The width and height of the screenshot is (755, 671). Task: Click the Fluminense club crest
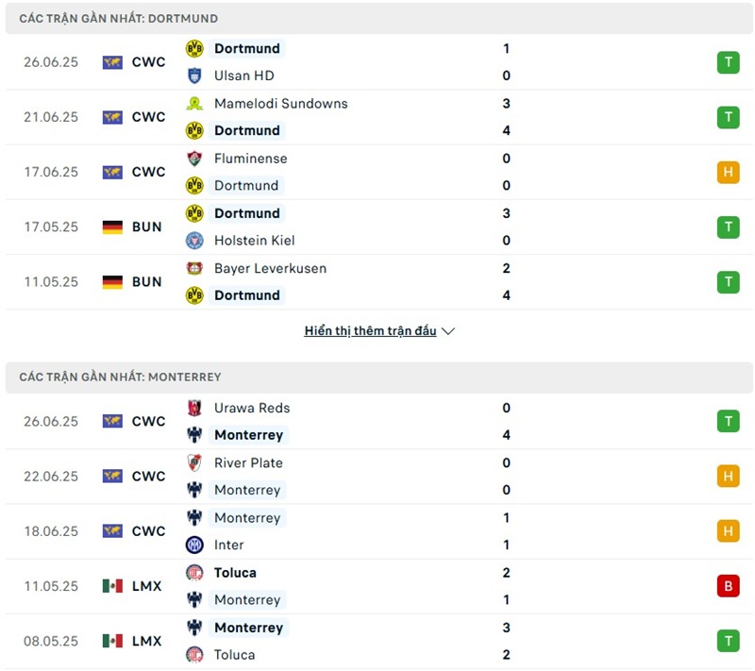(x=194, y=159)
